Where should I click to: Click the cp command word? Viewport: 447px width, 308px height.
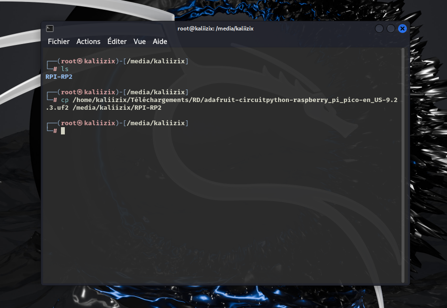(65, 100)
